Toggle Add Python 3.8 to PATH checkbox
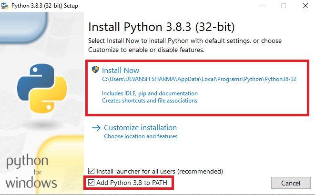 coord(91,183)
